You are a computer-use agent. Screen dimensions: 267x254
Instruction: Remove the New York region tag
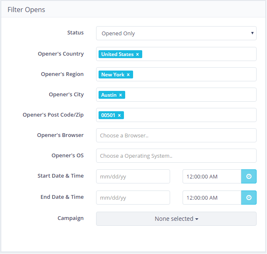(x=128, y=75)
